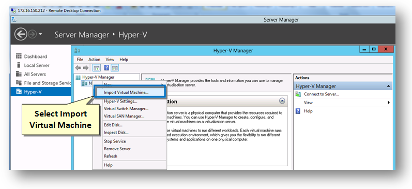Click the blue Help toolbar icon

[x=106, y=68]
